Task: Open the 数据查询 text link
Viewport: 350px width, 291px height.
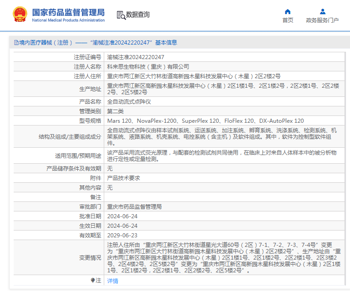Action: (137, 15)
